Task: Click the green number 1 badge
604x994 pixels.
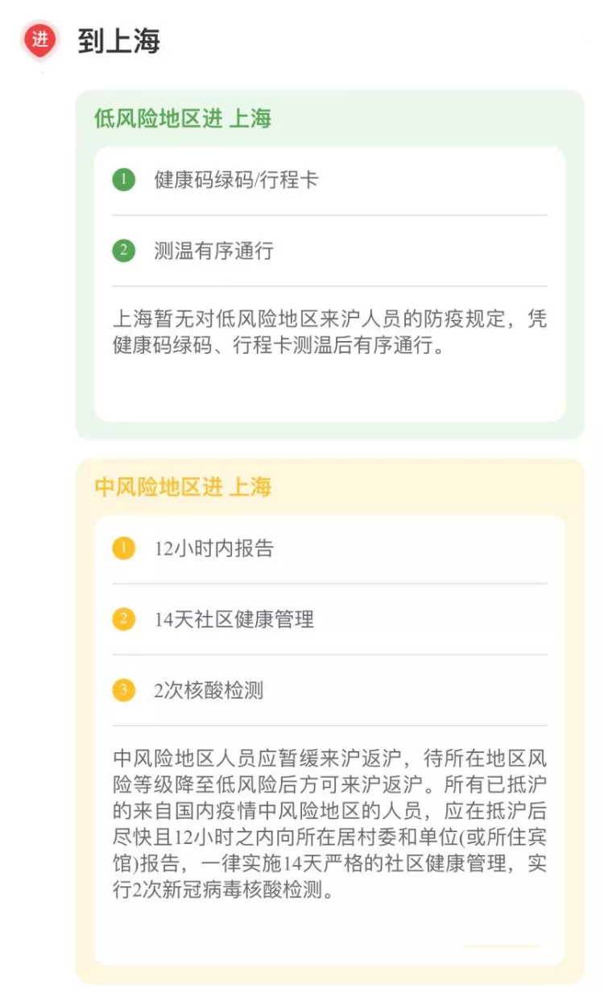Action: click(x=123, y=180)
